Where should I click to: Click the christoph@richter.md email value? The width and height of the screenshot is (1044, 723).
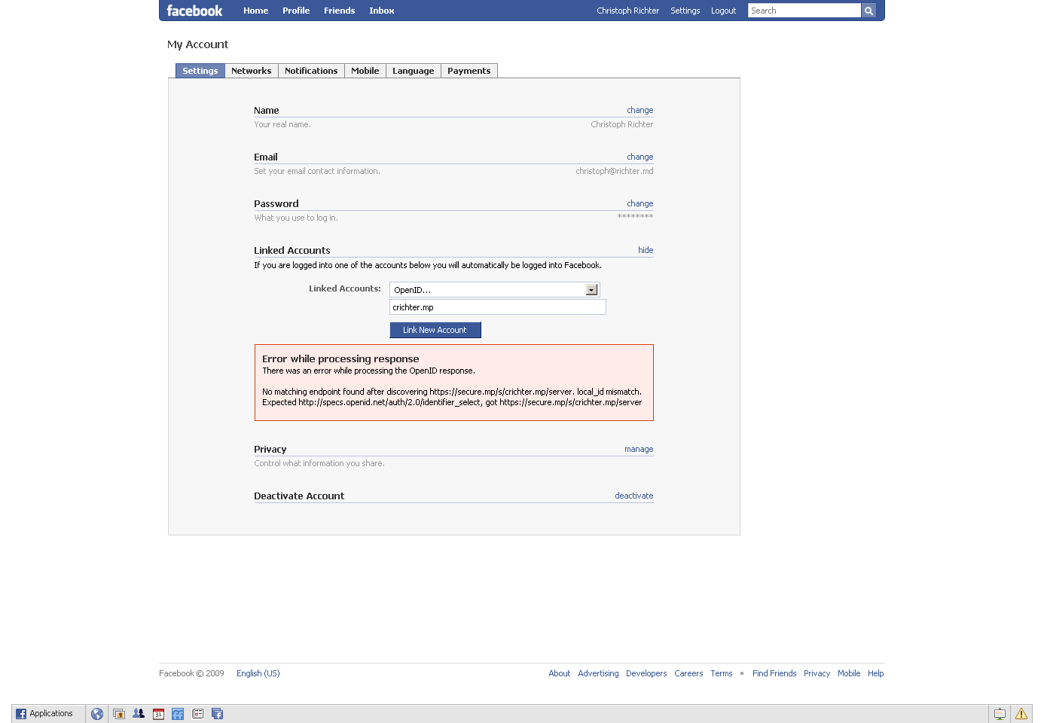[x=615, y=171]
